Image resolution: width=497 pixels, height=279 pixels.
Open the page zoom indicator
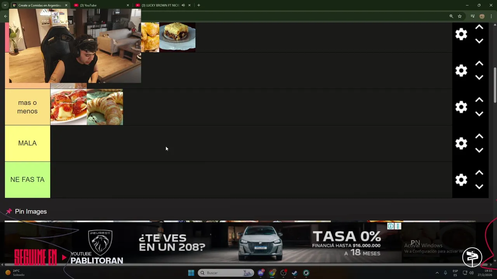[451, 16]
